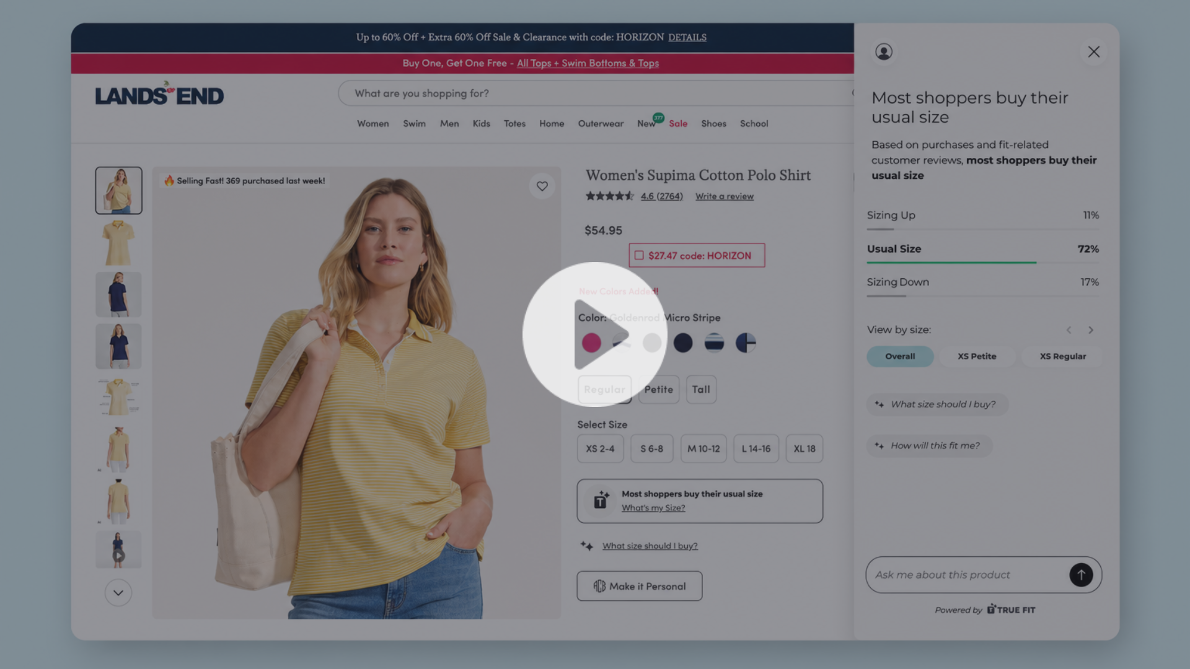Pick the solid navy color swatch
This screenshot has height=669, width=1190.
[683, 343]
